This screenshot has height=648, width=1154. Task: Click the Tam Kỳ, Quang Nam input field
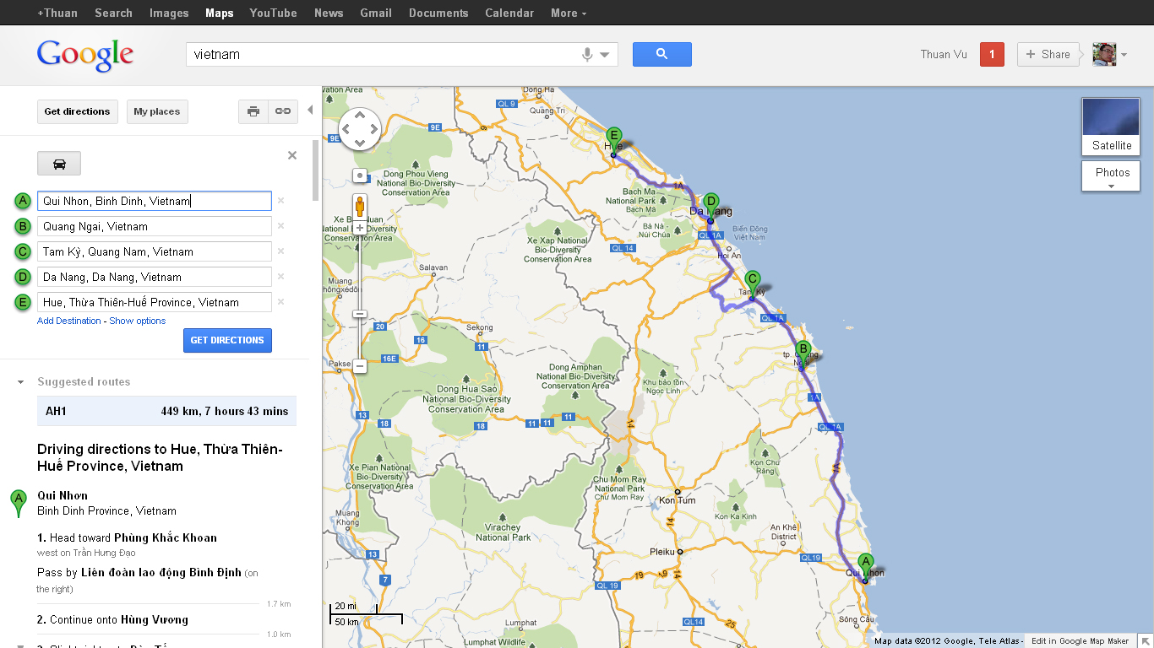coord(155,251)
